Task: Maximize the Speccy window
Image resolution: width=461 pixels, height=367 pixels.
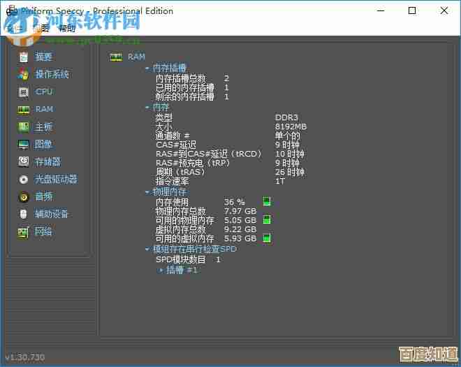Action: (x=412, y=11)
